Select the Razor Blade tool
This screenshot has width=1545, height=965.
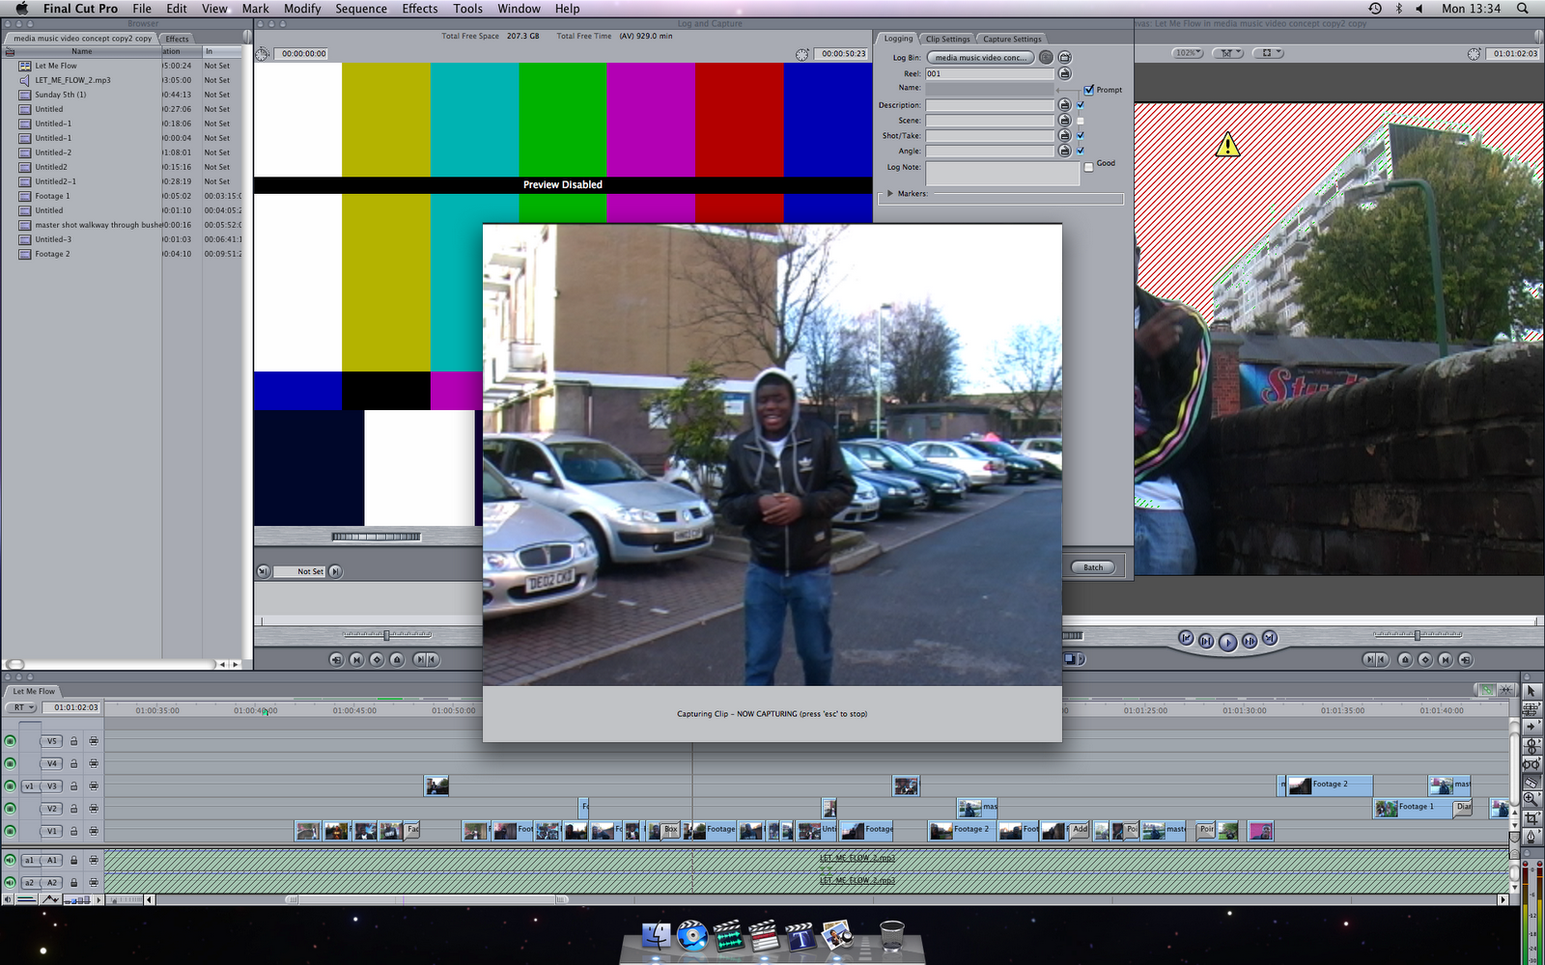pos(1531,783)
